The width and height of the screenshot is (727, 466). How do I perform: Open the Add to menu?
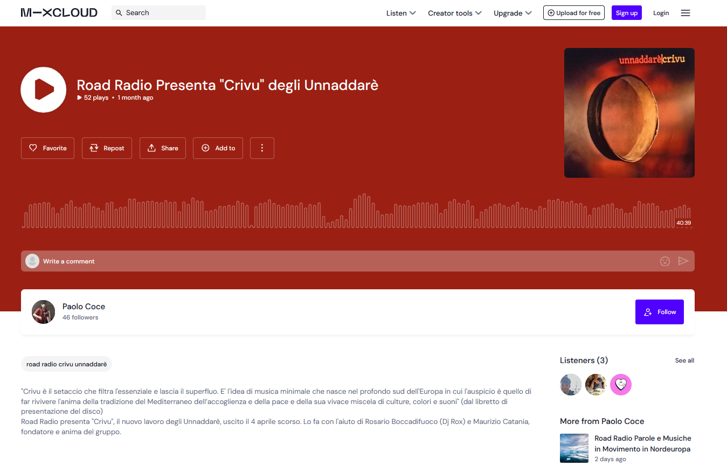coord(218,148)
